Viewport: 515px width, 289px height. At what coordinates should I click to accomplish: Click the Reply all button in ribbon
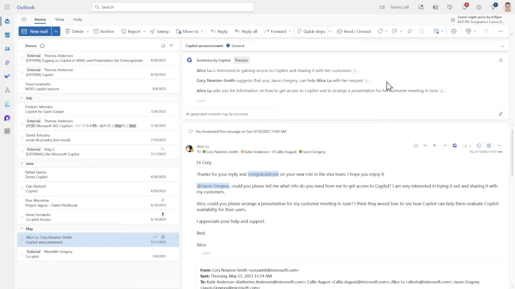click(x=246, y=31)
